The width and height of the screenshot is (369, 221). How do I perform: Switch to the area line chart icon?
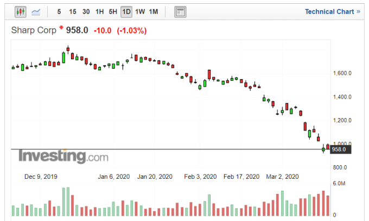(36, 12)
